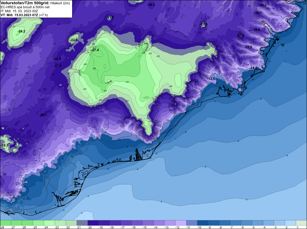Screen dimensions: 307x229
Task: Click the purple legend swatch labeled -16
Action: pyautogui.click(x=137, y=223)
